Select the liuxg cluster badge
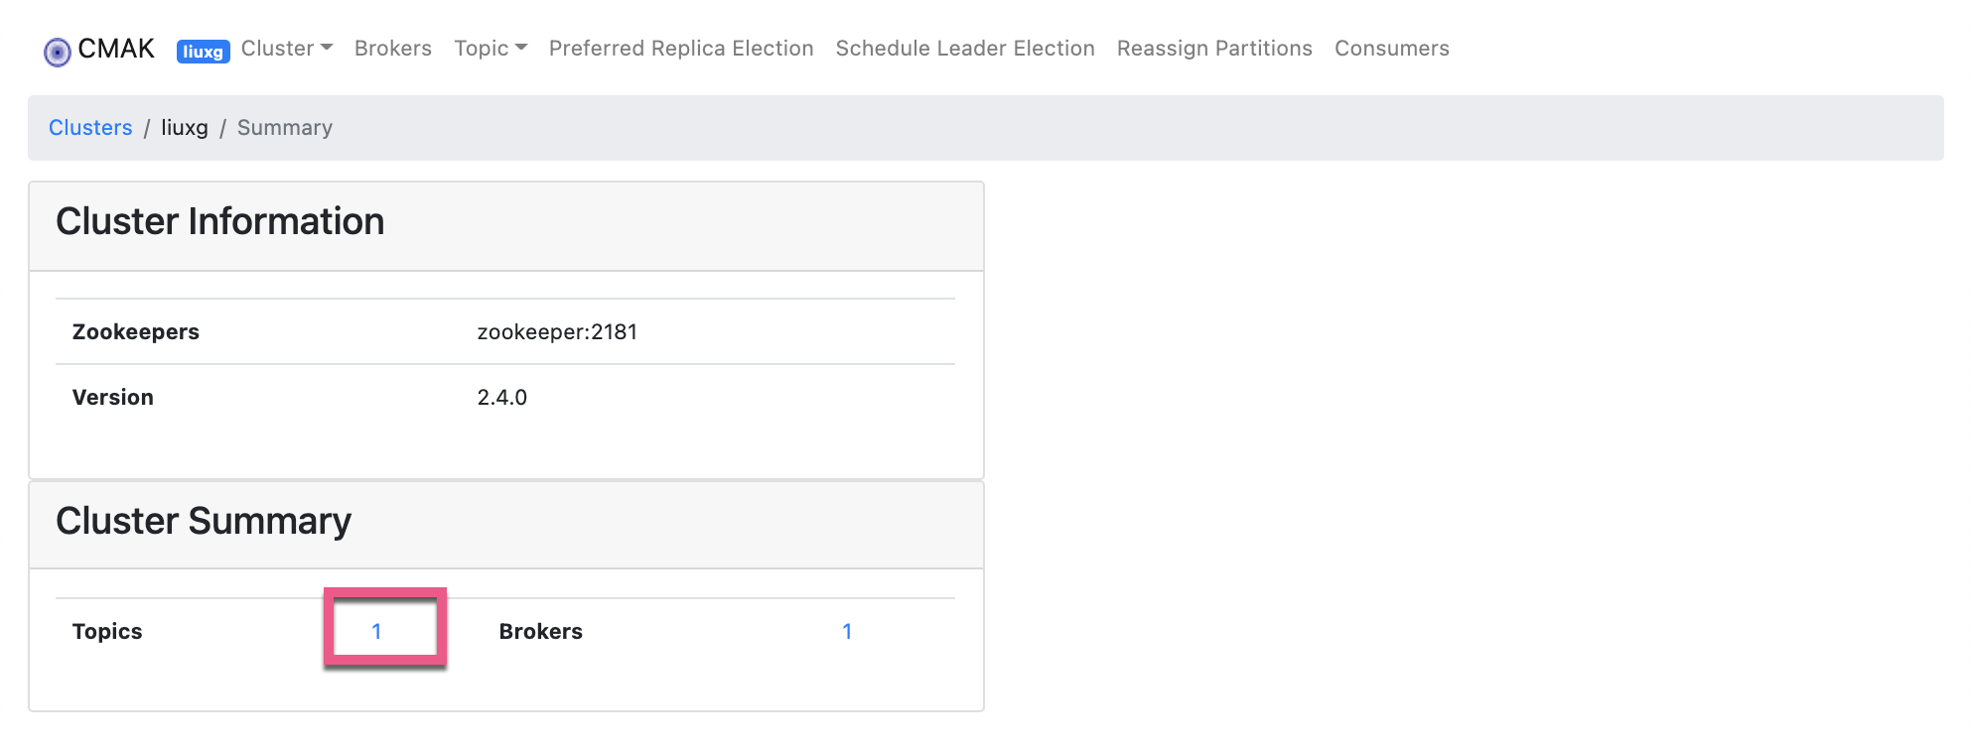 pos(204,52)
